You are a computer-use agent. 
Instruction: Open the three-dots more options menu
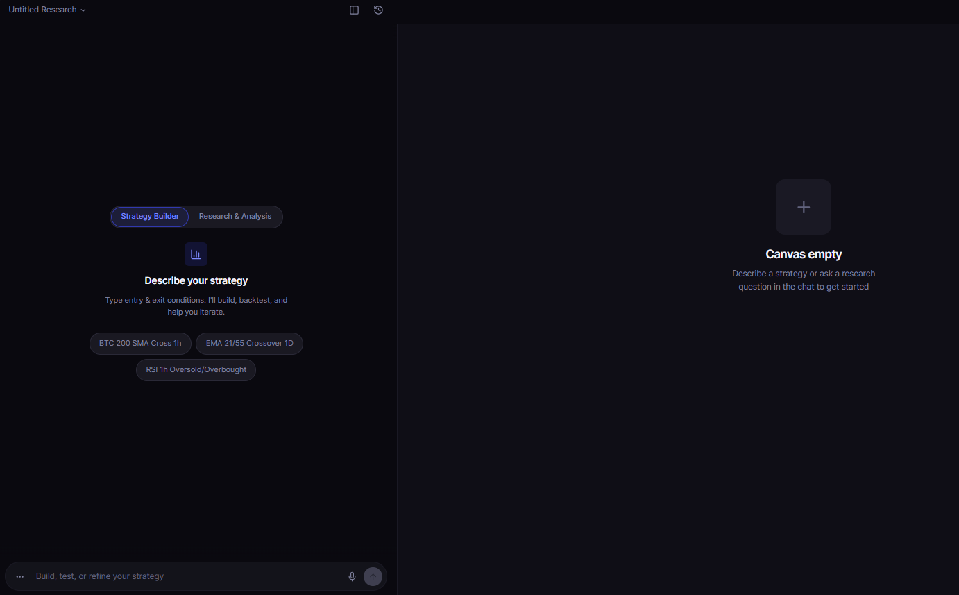(x=20, y=576)
